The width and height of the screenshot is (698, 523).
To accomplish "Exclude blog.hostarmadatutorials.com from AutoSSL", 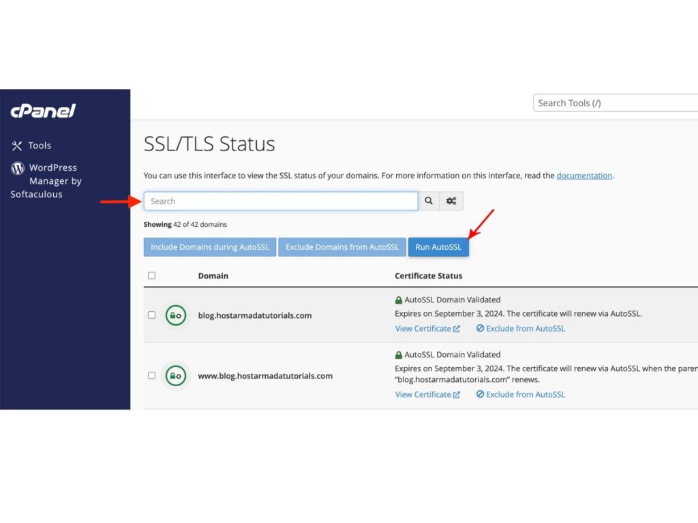I will [520, 329].
